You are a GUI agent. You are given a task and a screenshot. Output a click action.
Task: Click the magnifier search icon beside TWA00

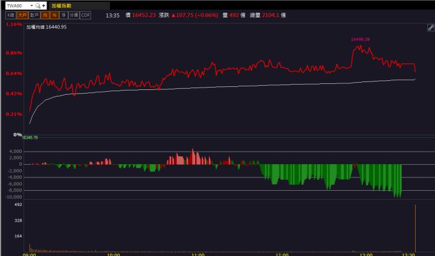pos(37,5)
